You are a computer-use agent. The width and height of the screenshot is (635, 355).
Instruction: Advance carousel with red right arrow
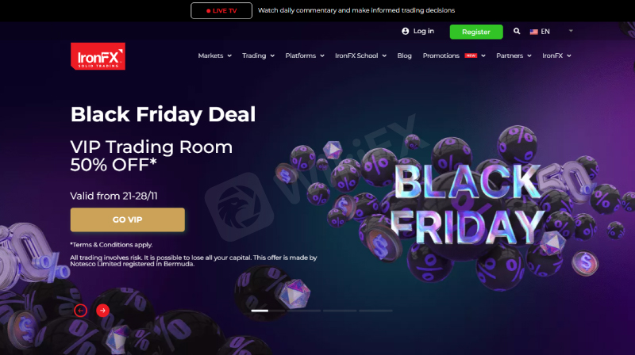click(103, 311)
